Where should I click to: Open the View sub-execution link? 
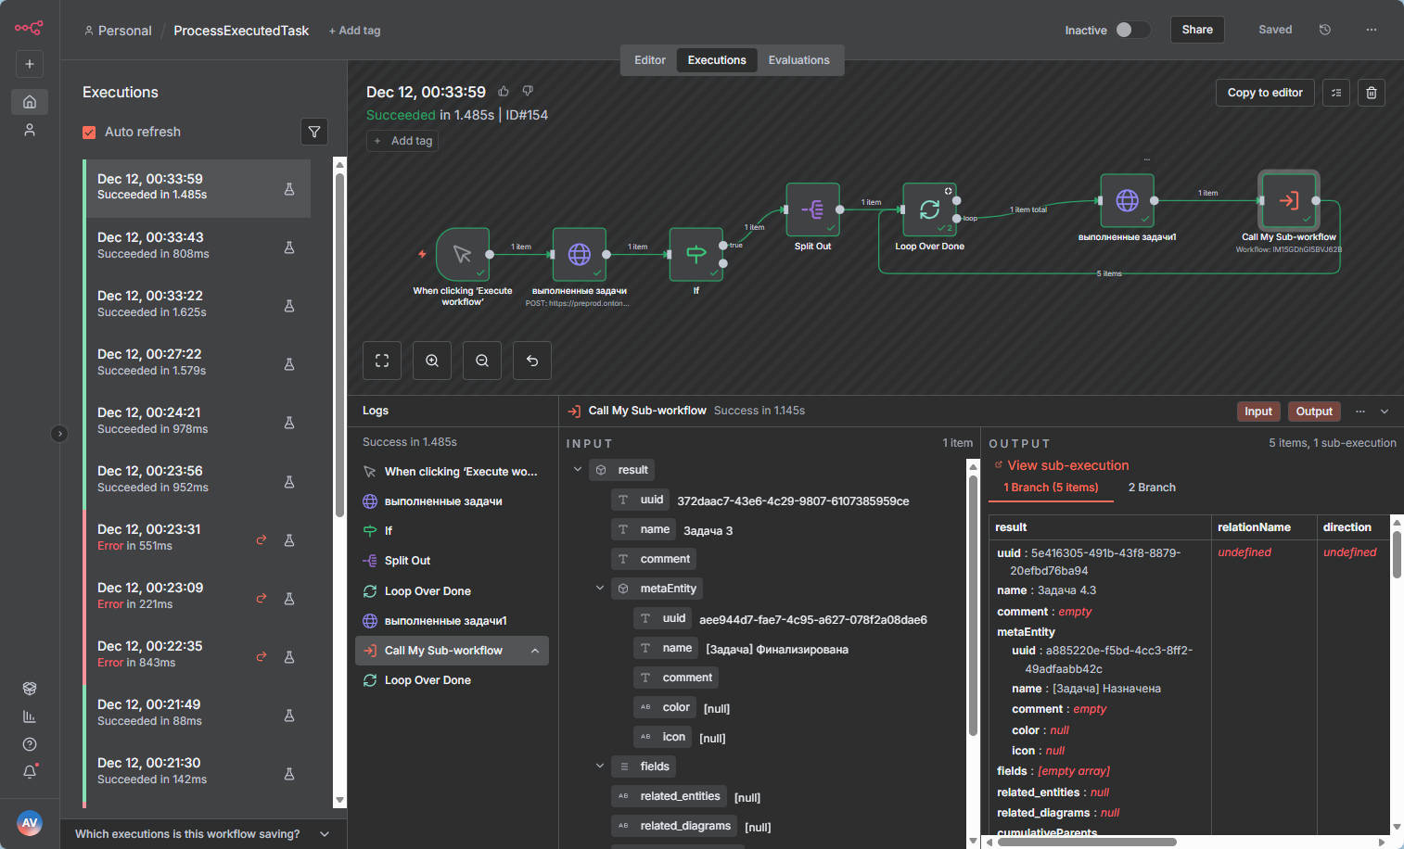1067,465
